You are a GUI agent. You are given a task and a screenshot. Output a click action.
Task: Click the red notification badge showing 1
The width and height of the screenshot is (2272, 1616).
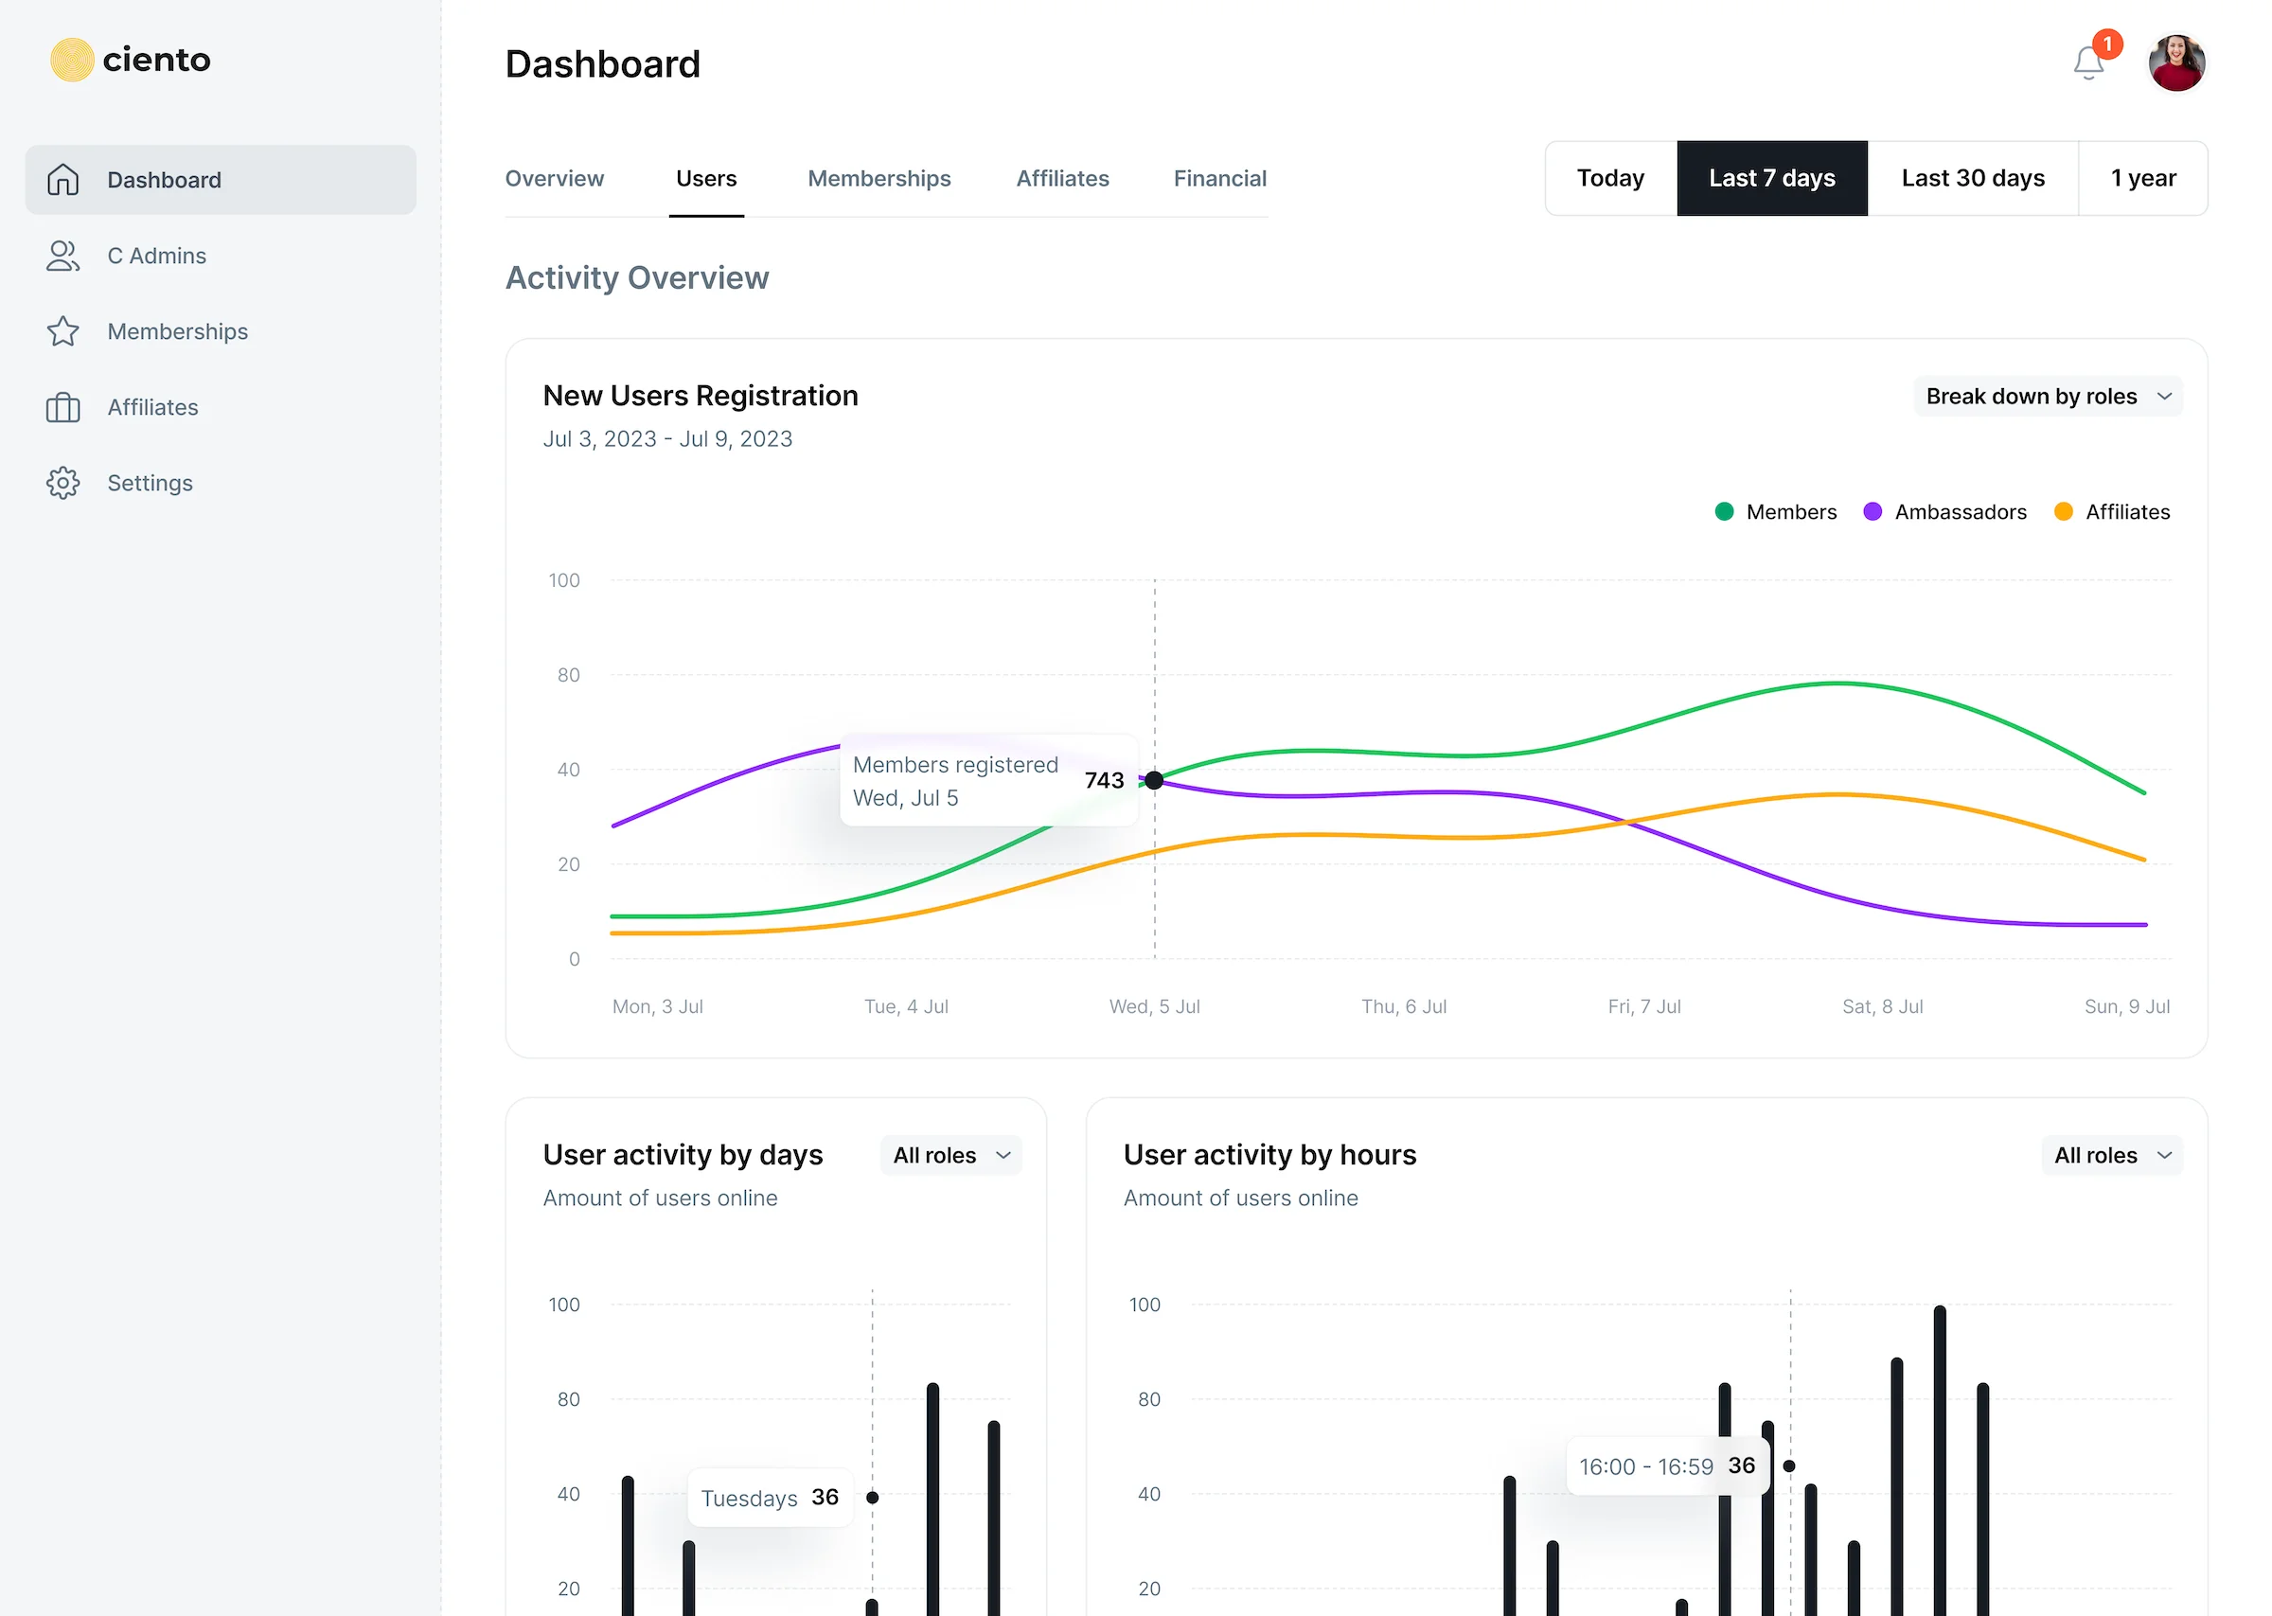coord(2107,44)
